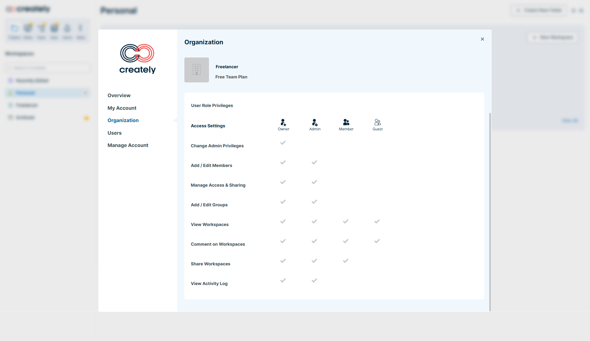Screen dimensions: 590x341
Task: Click the dialog's vertical scrollbar
Action: [x=490, y=212]
